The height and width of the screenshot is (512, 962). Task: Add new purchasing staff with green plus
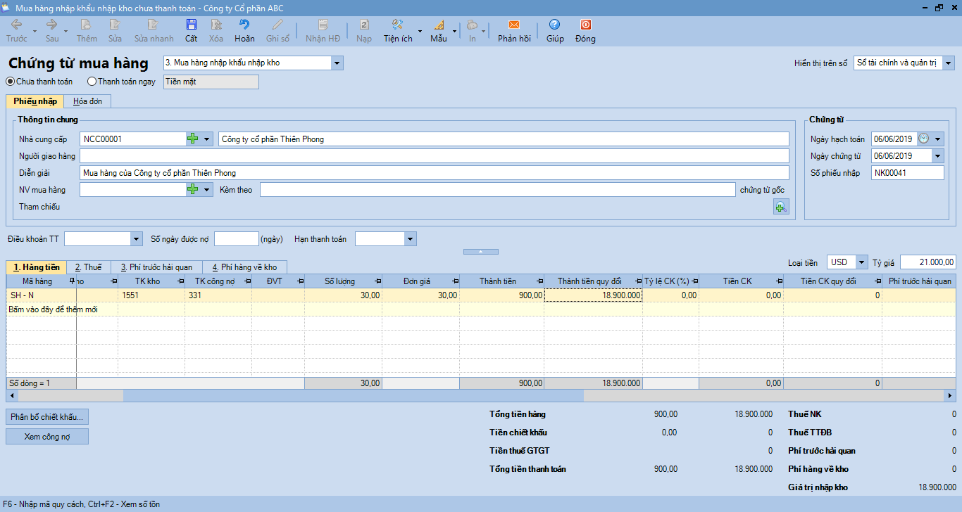[193, 190]
